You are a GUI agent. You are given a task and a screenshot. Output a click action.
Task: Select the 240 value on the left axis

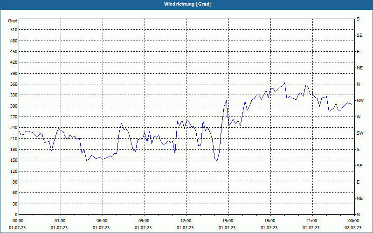[x=14, y=128]
